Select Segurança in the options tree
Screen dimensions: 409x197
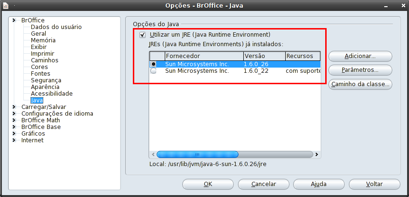click(46, 80)
